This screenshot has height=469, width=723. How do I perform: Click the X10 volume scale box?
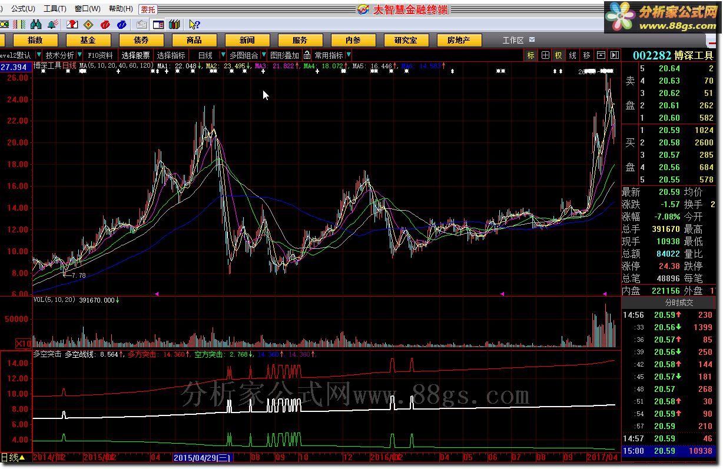tap(24, 343)
